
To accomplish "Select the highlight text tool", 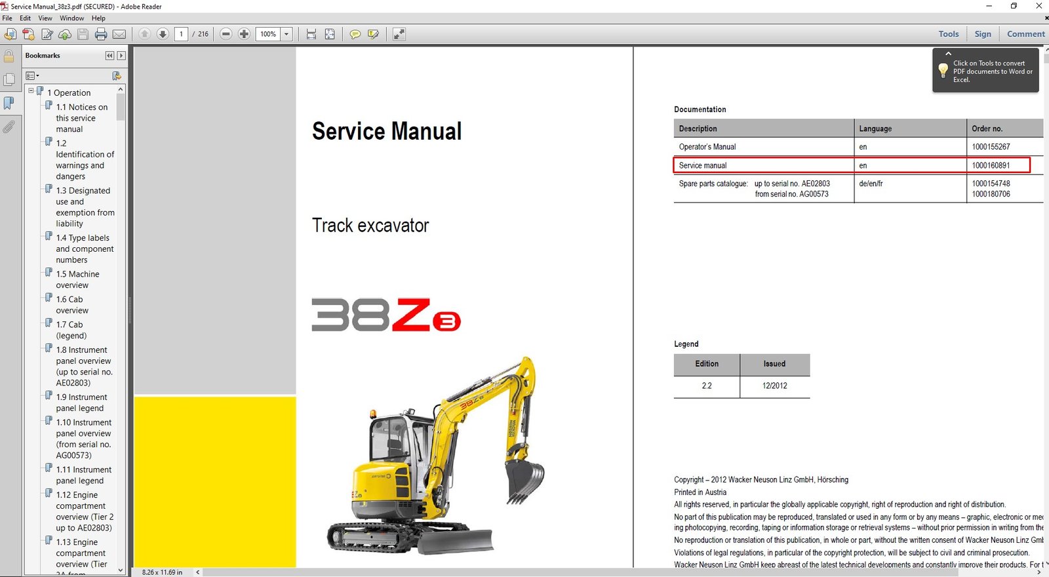I will (373, 34).
